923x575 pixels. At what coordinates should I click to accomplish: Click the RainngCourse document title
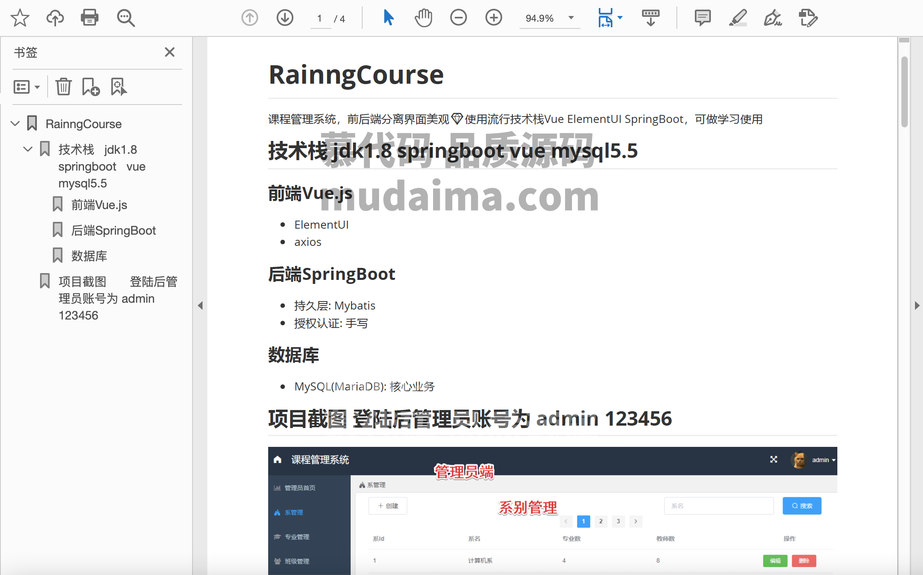coord(356,75)
